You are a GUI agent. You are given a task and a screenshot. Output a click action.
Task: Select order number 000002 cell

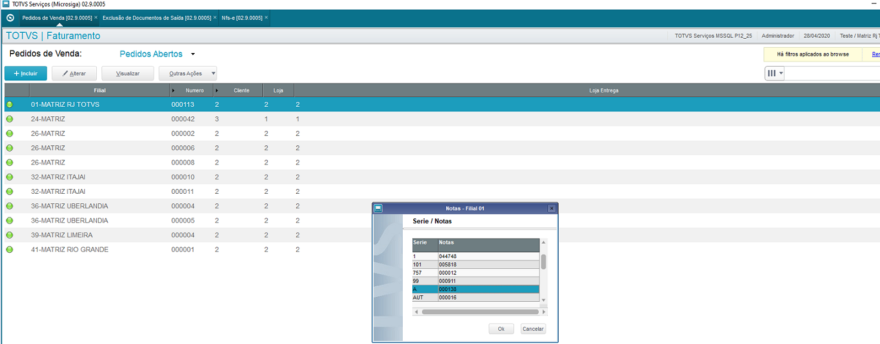pos(183,134)
